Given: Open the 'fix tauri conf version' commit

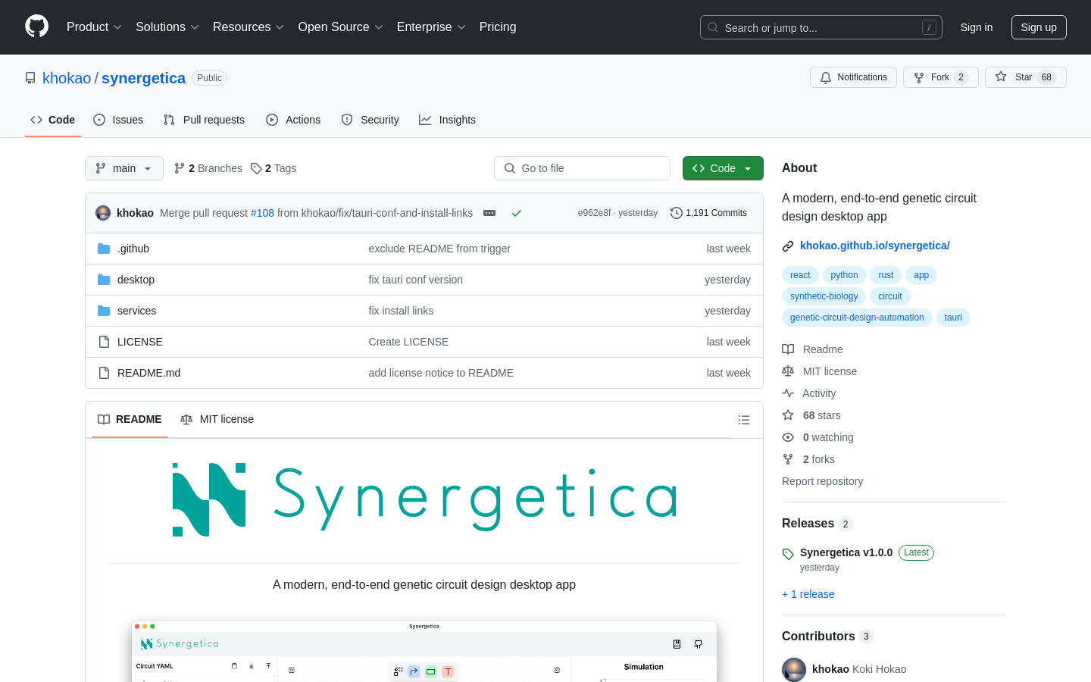Looking at the screenshot, I should [x=415, y=280].
